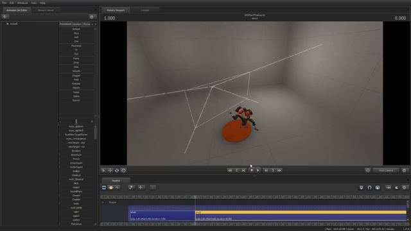Toggle the magnet snap icon in the timeline
This screenshot has height=231, width=411.
(x=370, y=187)
